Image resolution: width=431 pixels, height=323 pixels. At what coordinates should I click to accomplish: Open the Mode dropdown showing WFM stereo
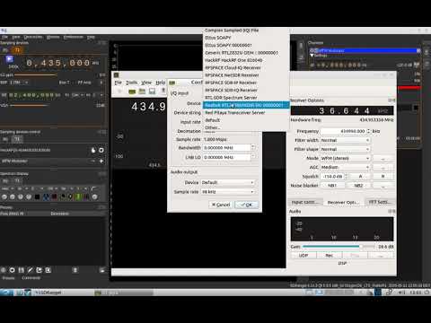click(x=345, y=158)
